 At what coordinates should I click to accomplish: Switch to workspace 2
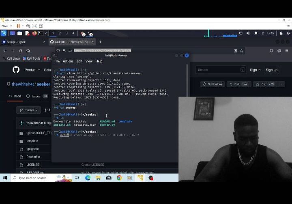point(60,33)
